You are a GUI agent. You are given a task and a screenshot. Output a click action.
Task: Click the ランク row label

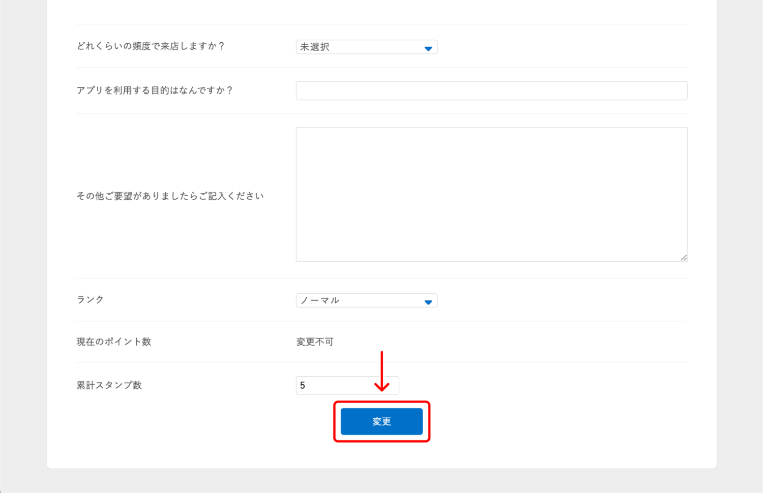pyautogui.click(x=90, y=299)
